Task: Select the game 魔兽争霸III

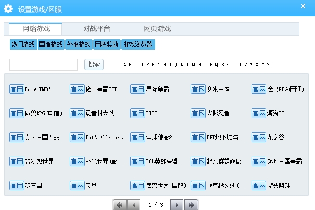Action: click(x=101, y=89)
